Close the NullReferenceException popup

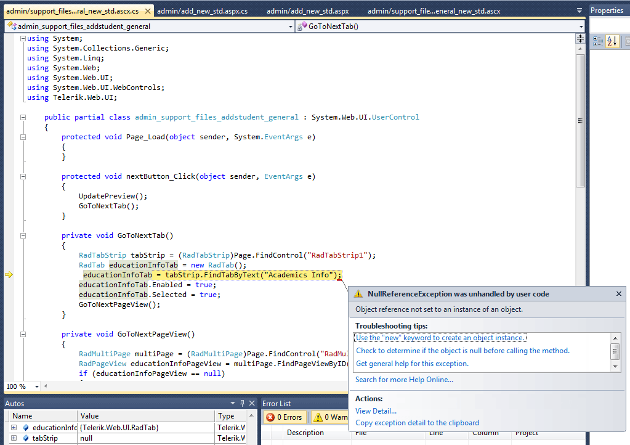[619, 294]
